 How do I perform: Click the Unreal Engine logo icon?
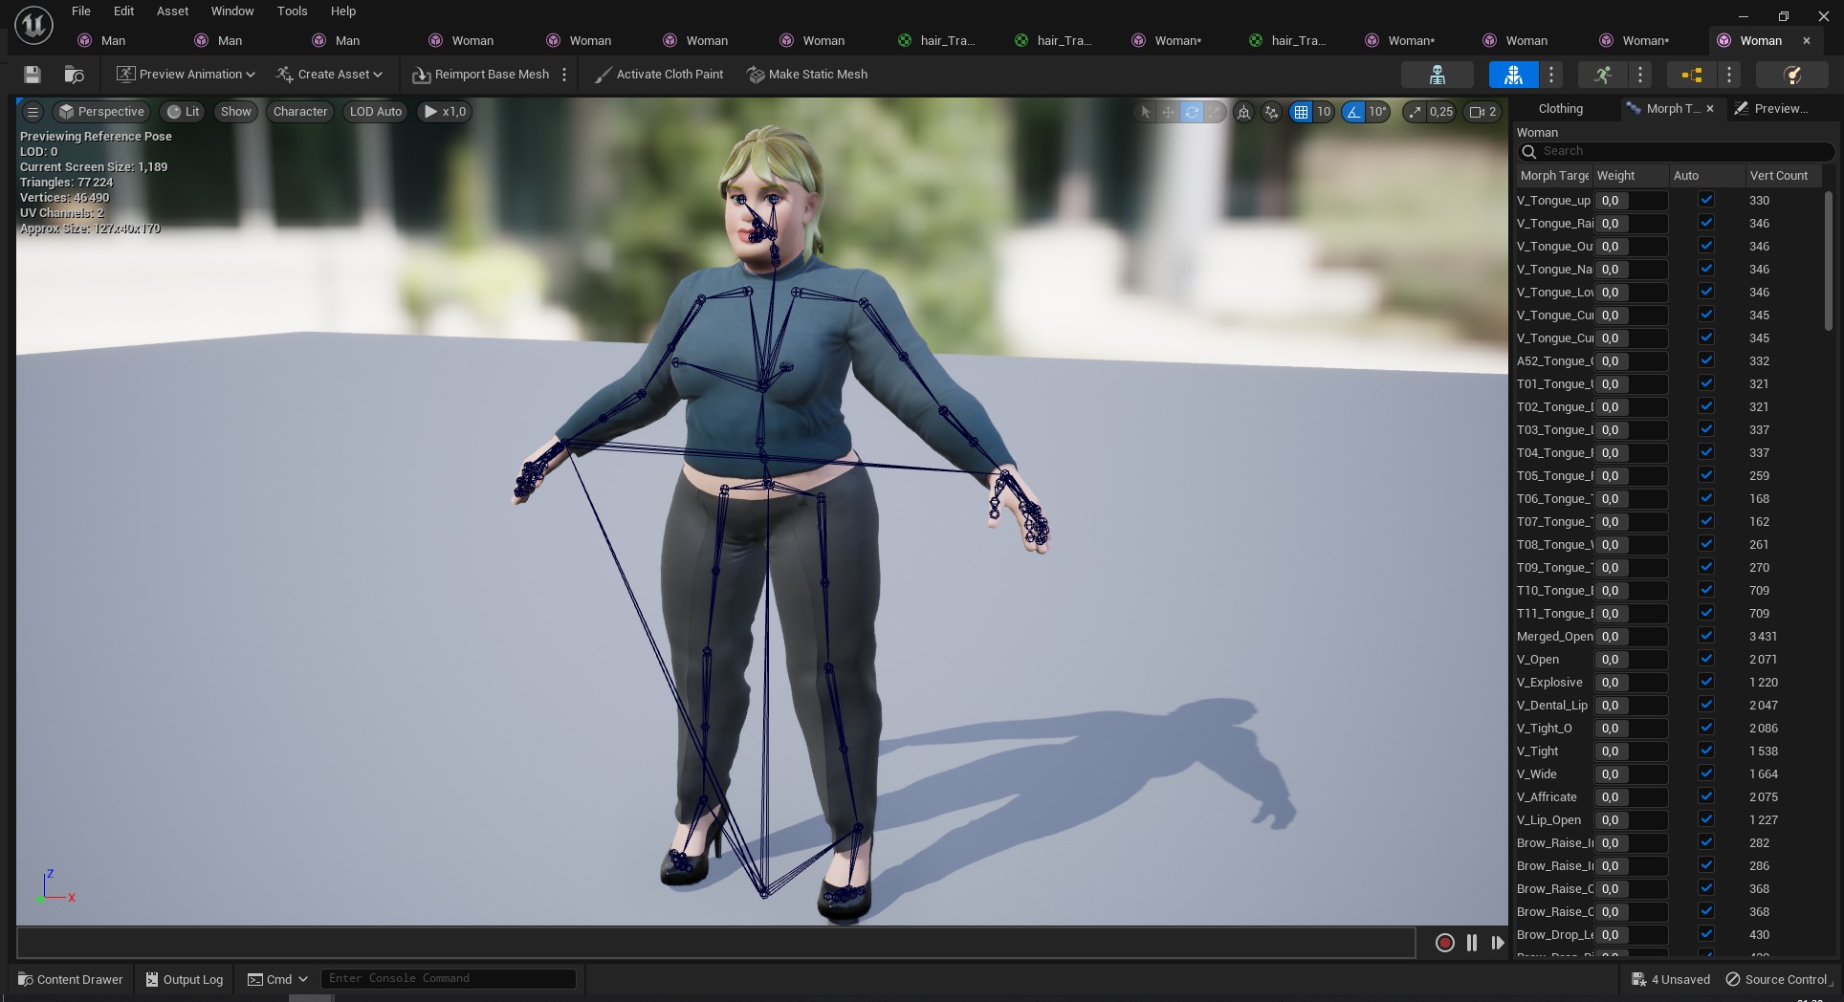(x=33, y=26)
